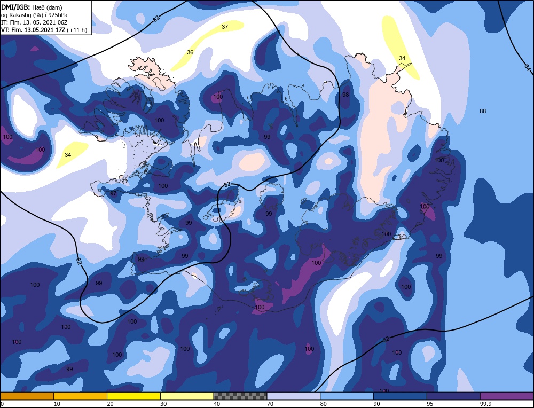Click the '97' humidity value on the map
The height and width of the screenshot is (408, 534).
[x=113, y=193]
